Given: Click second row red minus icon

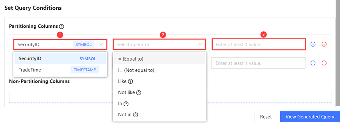Looking at the screenshot, I should [x=324, y=63].
